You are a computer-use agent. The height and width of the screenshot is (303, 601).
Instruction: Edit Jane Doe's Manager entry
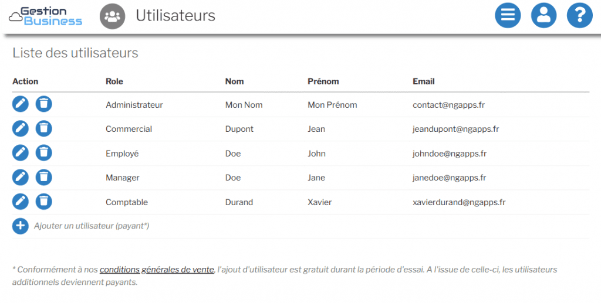pyautogui.click(x=21, y=177)
